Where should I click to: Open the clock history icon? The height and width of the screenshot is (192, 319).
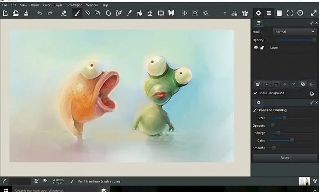(x=300, y=13)
